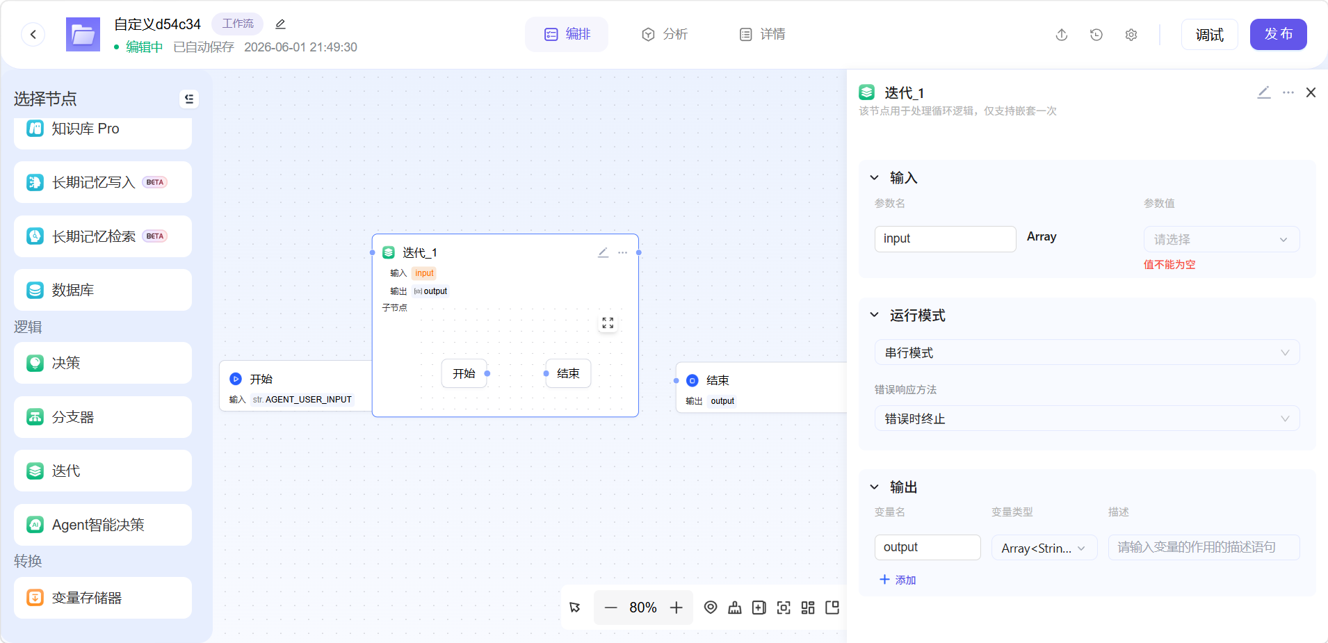Click the 发布 publish button
This screenshot has height=643, width=1328.
(x=1279, y=34)
